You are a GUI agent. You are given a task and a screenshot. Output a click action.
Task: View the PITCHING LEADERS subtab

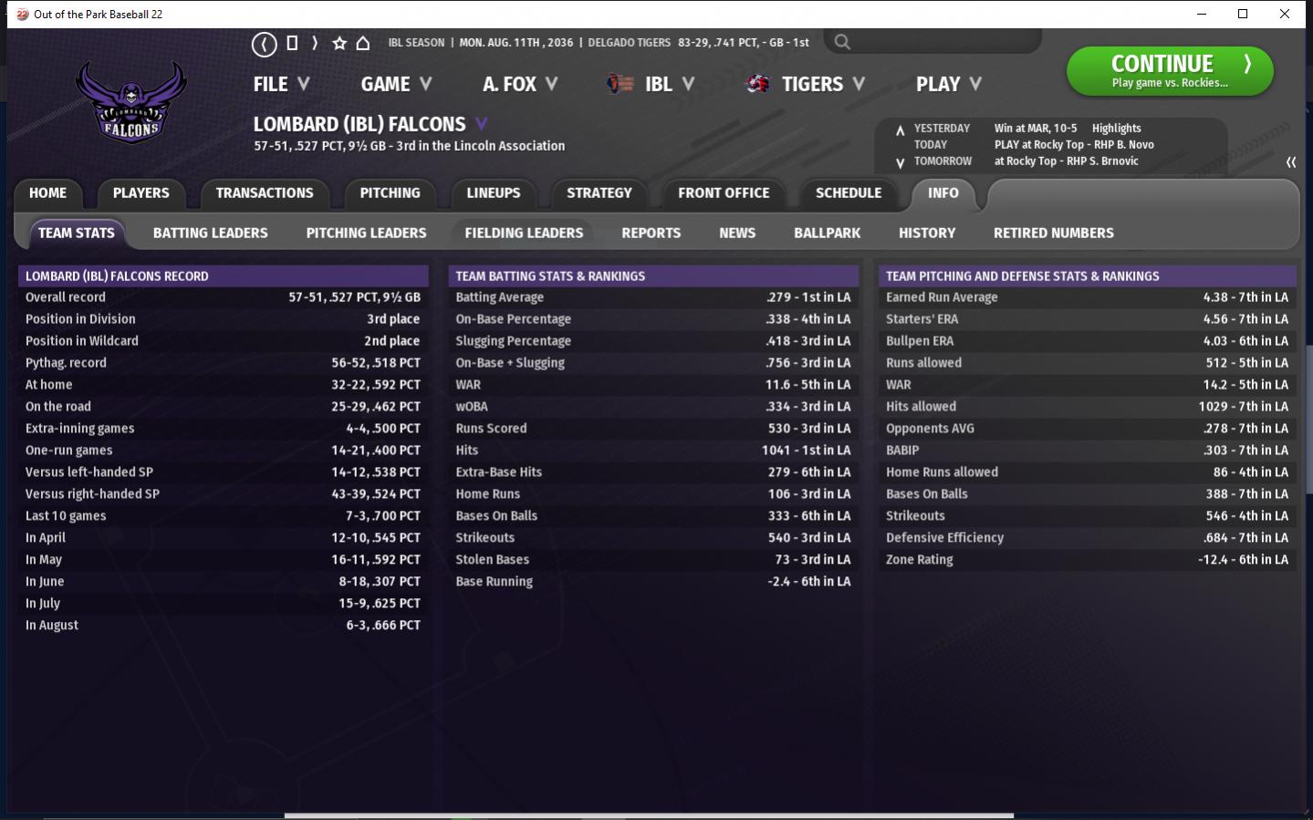pyautogui.click(x=366, y=234)
